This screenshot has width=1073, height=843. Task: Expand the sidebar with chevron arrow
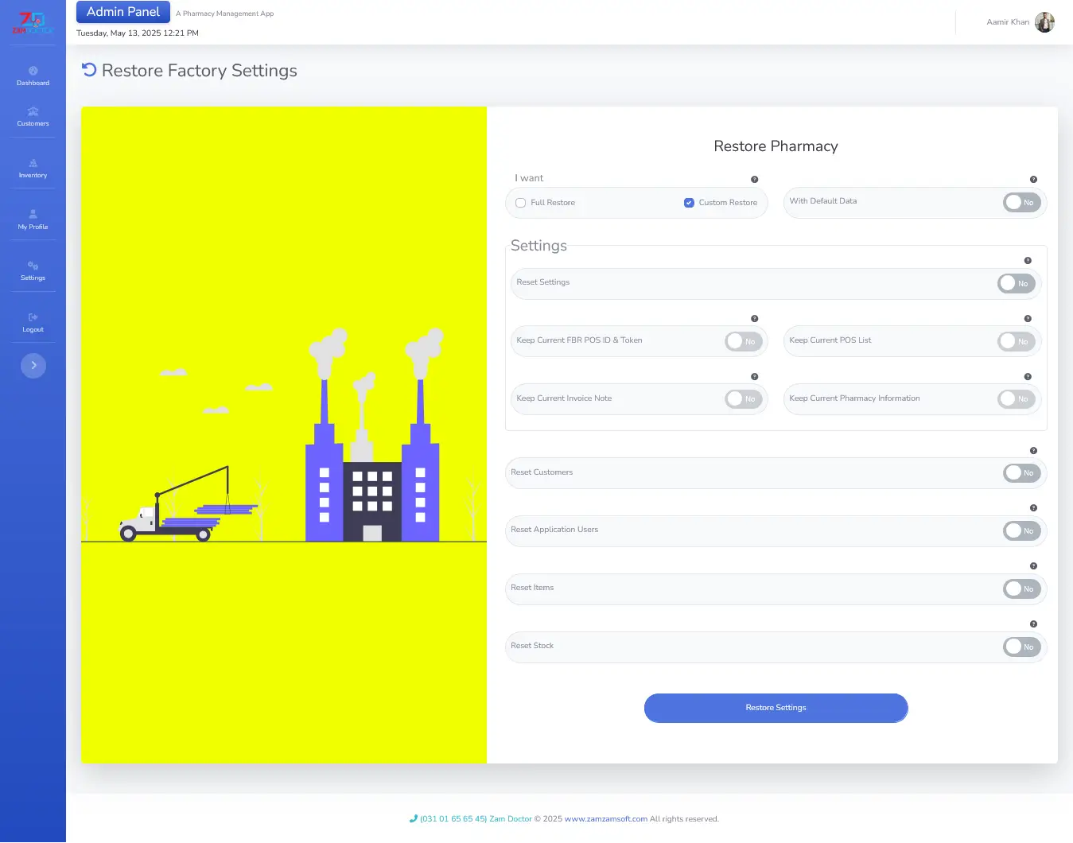(x=33, y=366)
